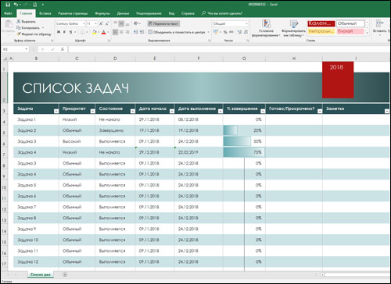Open the Файл tab

coord(8,13)
